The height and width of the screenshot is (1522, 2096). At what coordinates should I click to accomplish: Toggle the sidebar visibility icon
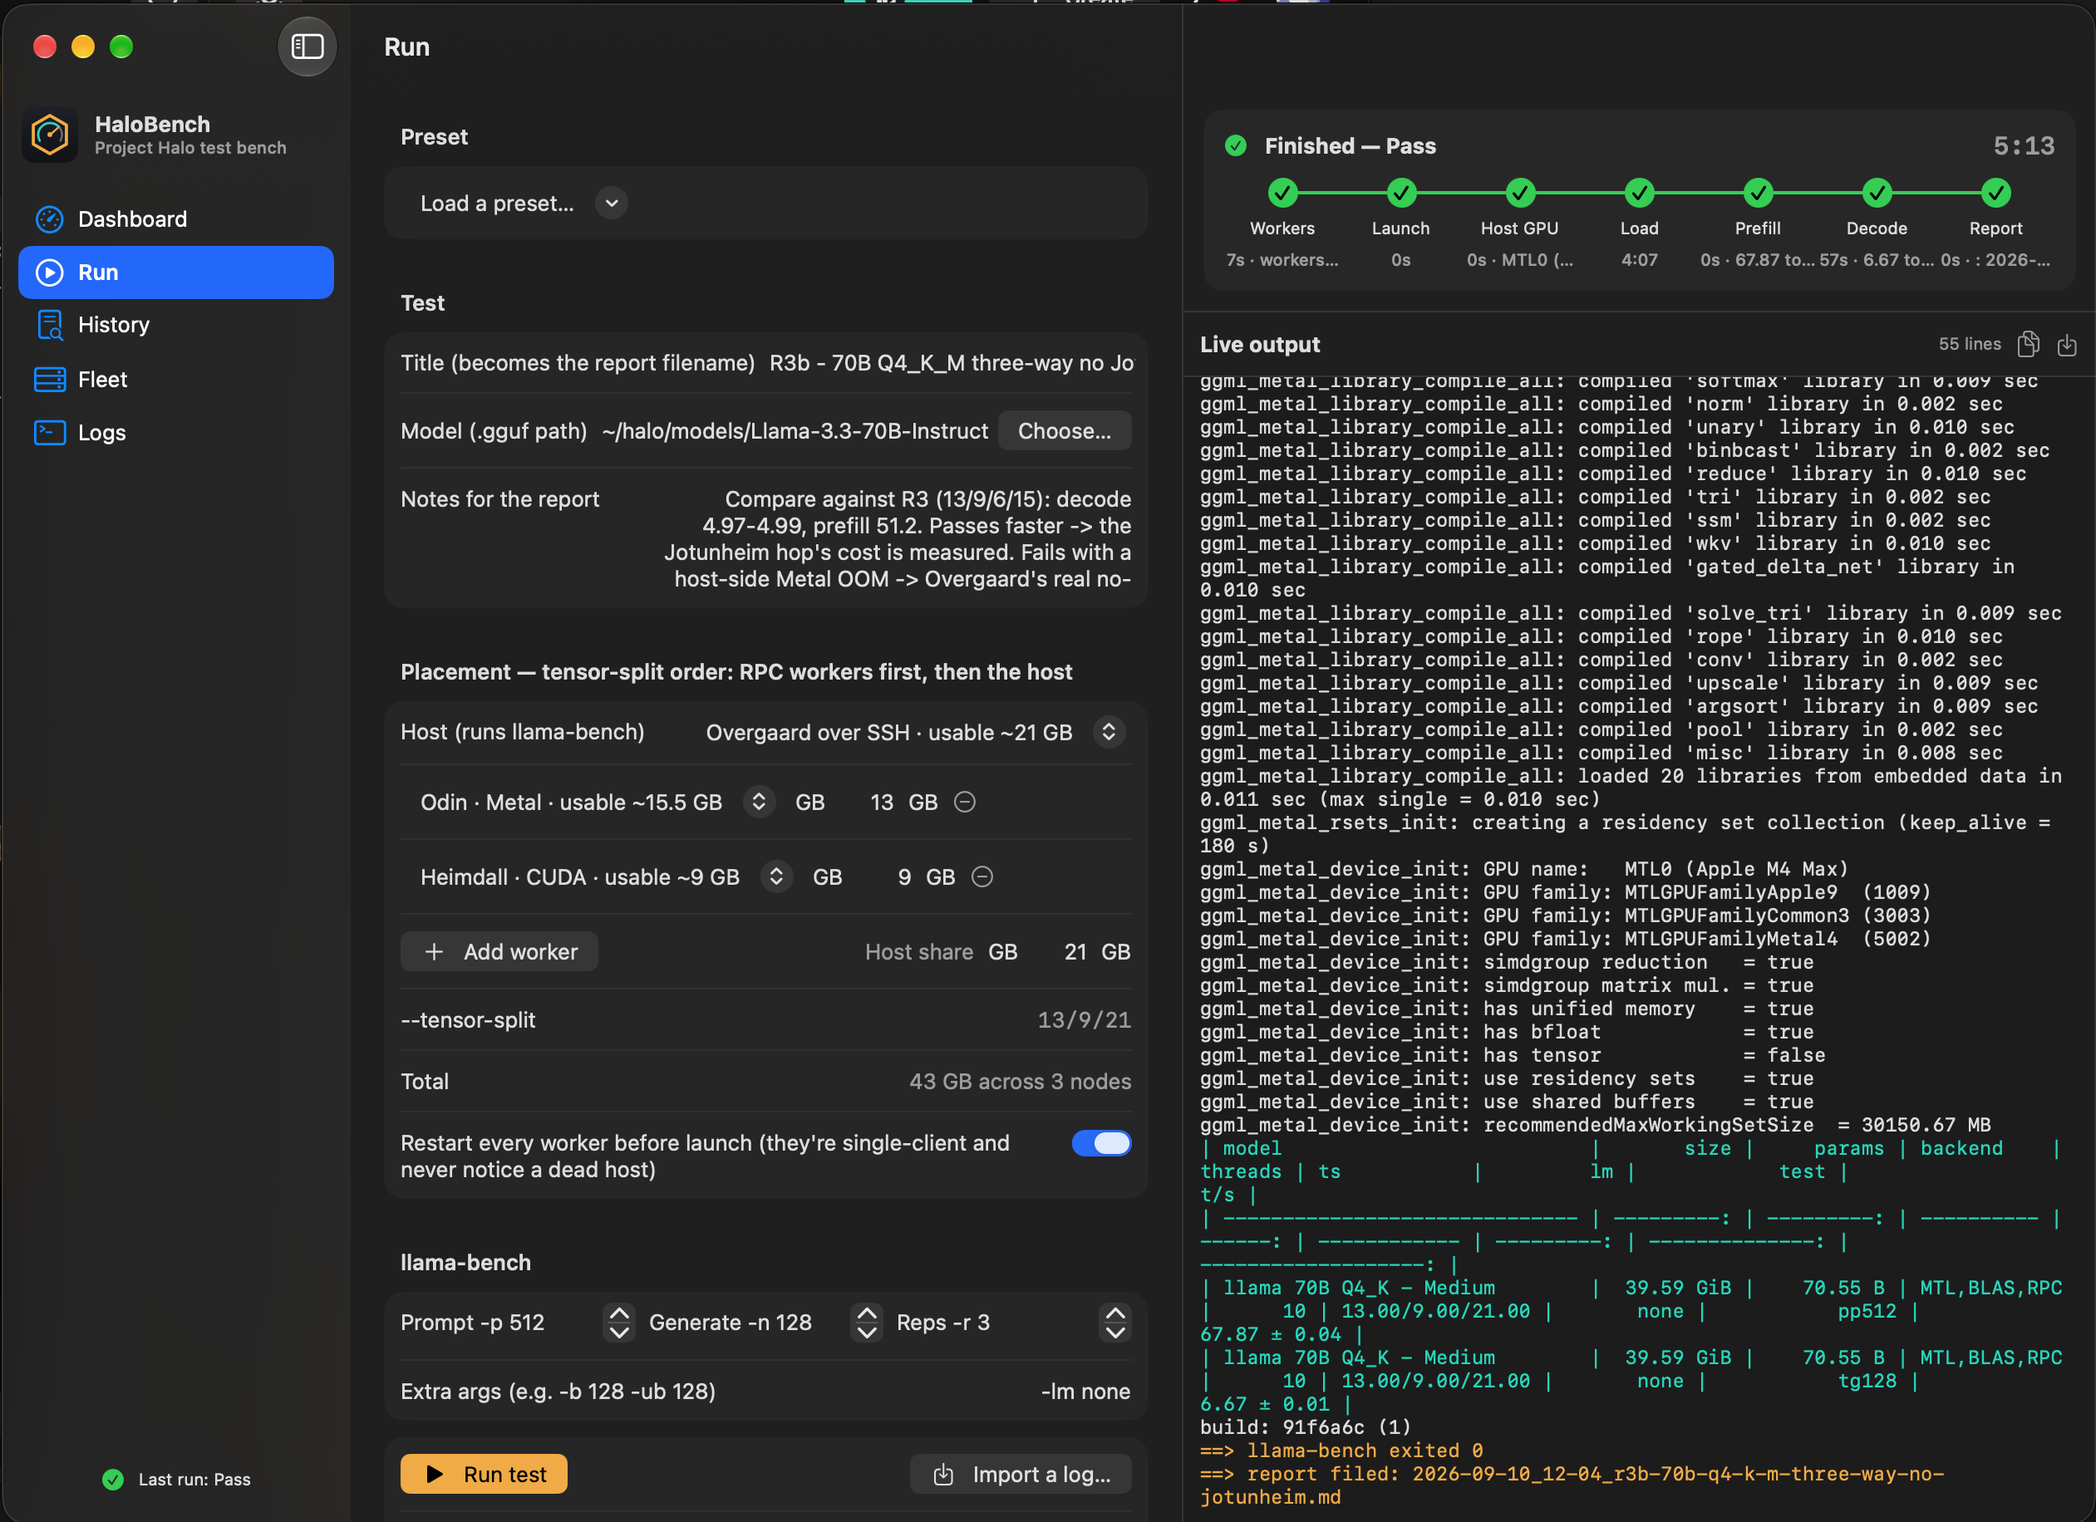click(x=307, y=47)
